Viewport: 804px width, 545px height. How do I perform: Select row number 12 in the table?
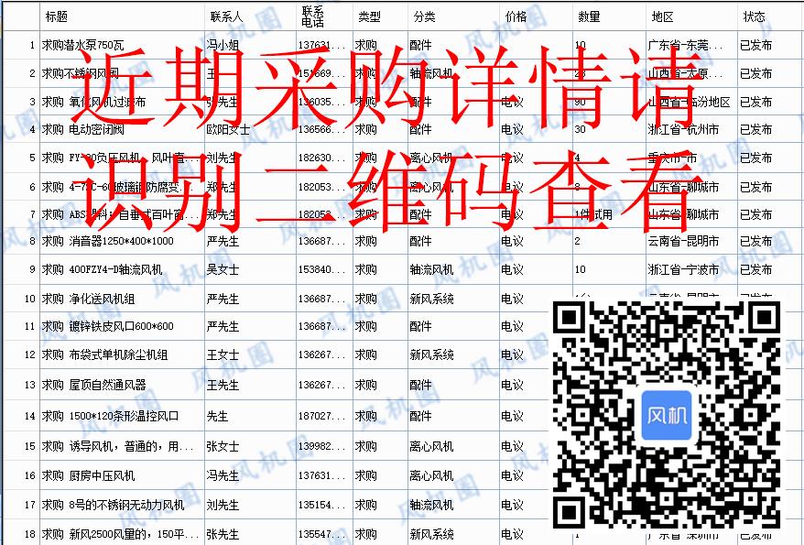[31, 355]
